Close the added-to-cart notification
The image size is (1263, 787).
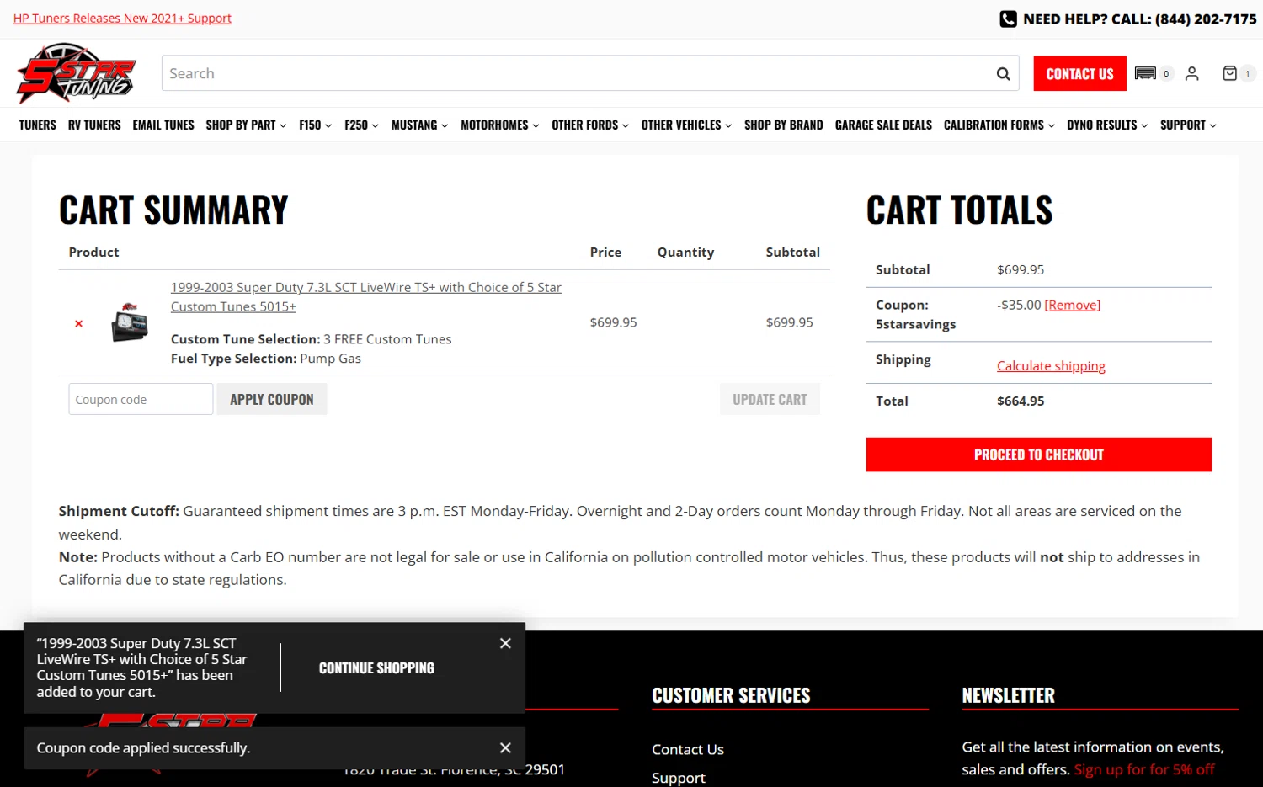click(x=505, y=643)
